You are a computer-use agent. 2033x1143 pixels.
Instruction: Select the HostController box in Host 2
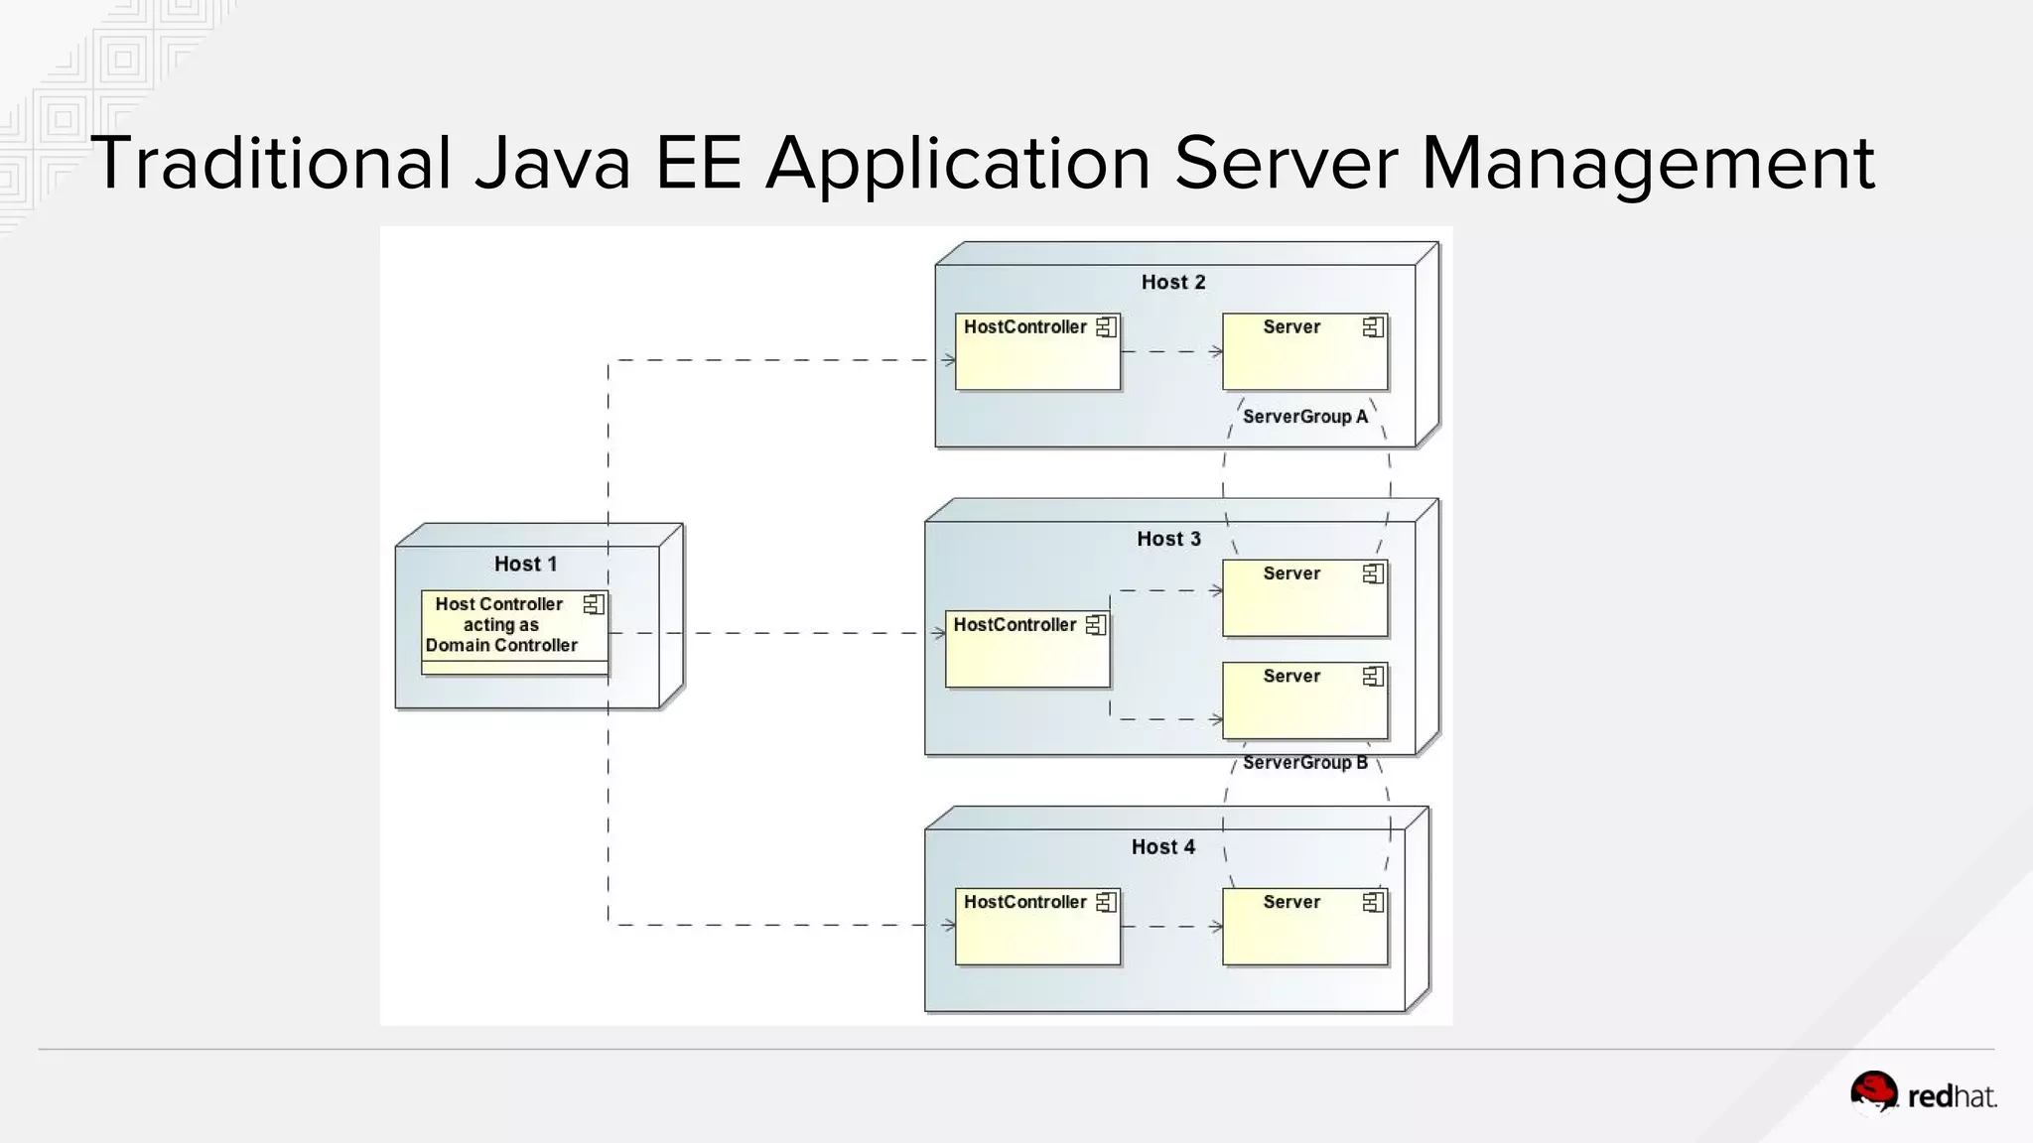point(1037,352)
